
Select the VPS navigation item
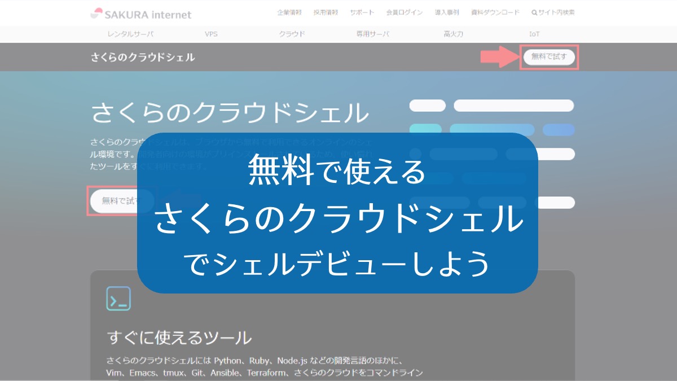[211, 34]
